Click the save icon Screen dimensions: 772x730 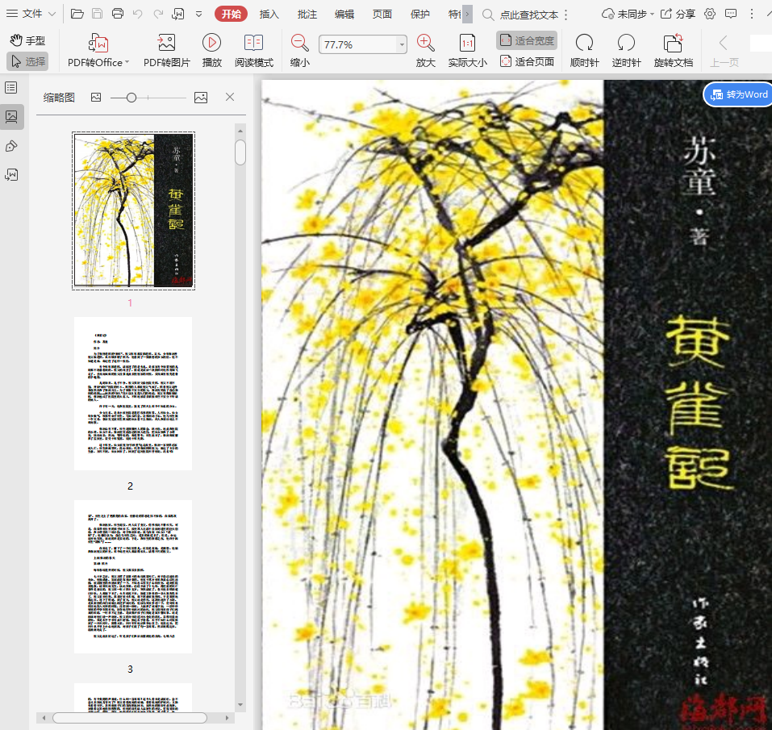[x=98, y=14]
